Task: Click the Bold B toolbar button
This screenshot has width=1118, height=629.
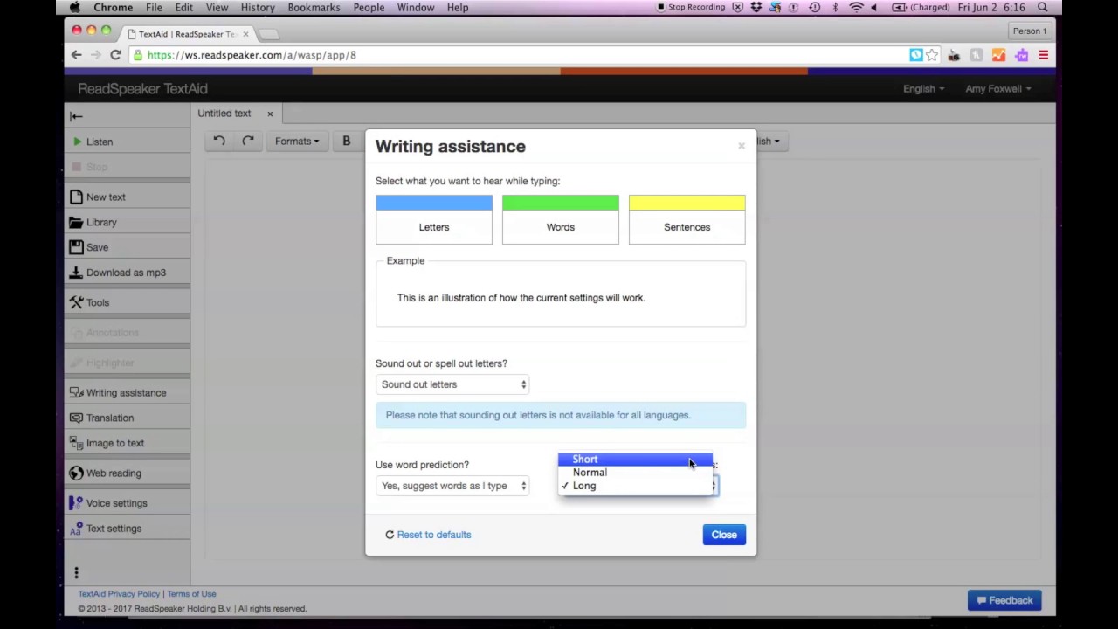Action: [346, 141]
